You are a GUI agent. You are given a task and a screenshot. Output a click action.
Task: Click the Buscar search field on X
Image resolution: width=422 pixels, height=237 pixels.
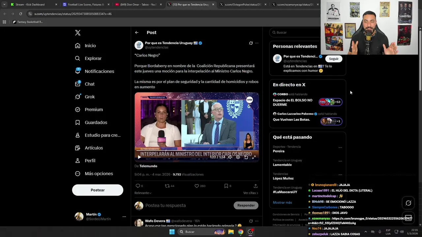(296, 32)
